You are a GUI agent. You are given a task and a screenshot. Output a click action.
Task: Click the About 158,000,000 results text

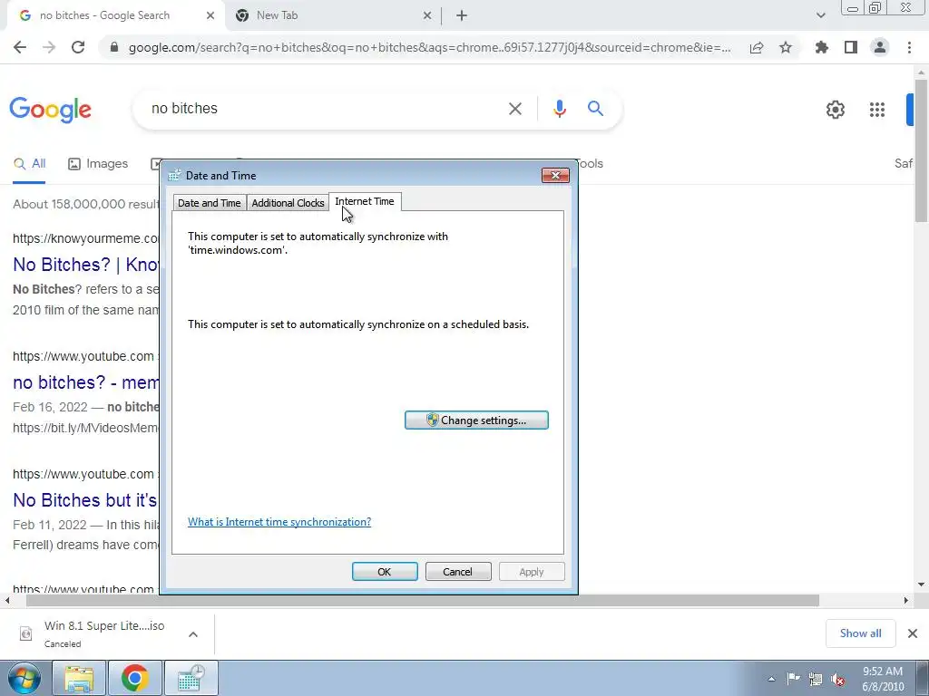coord(86,204)
